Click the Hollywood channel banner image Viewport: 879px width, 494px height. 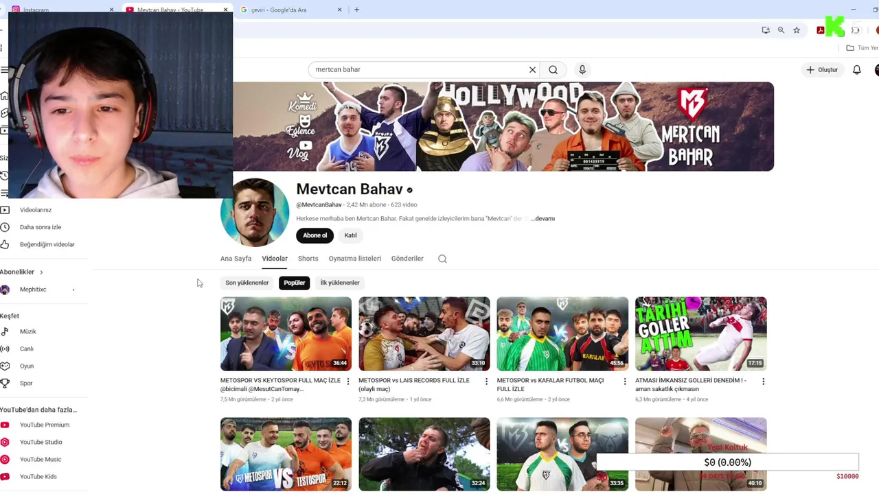(x=503, y=126)
